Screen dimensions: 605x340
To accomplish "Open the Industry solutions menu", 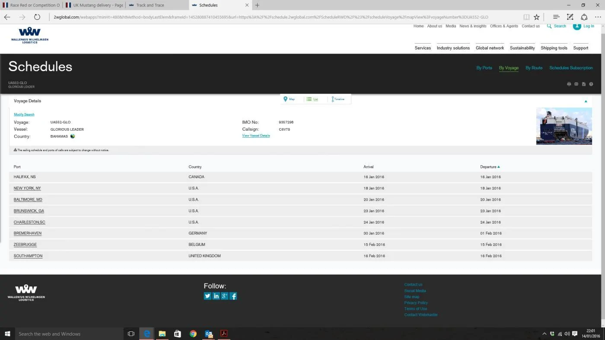I will 453,48.
